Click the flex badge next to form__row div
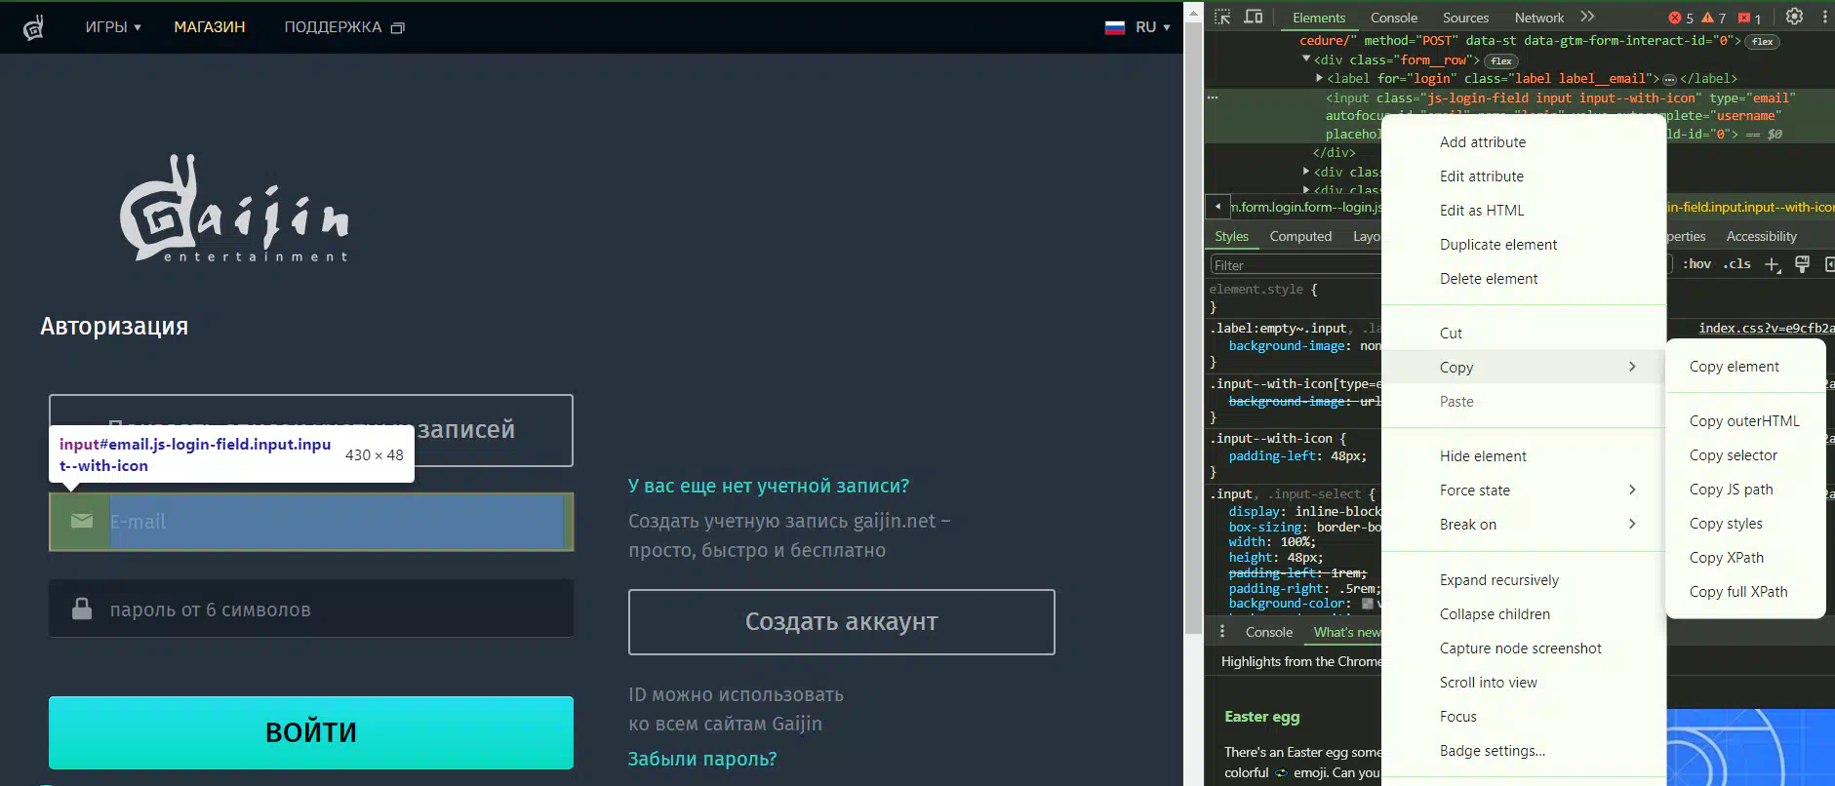 [x=1501, y=60]
